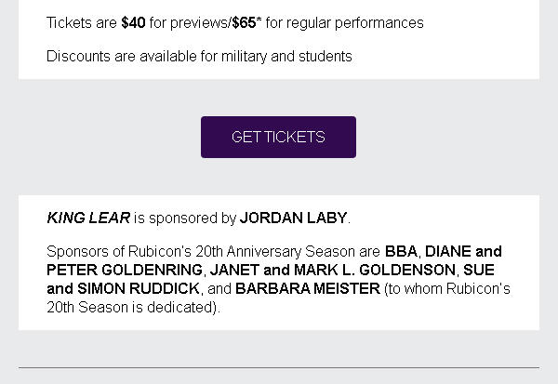
Task: Click the name SIMON RUDDICK
Action: pos(138,288)
